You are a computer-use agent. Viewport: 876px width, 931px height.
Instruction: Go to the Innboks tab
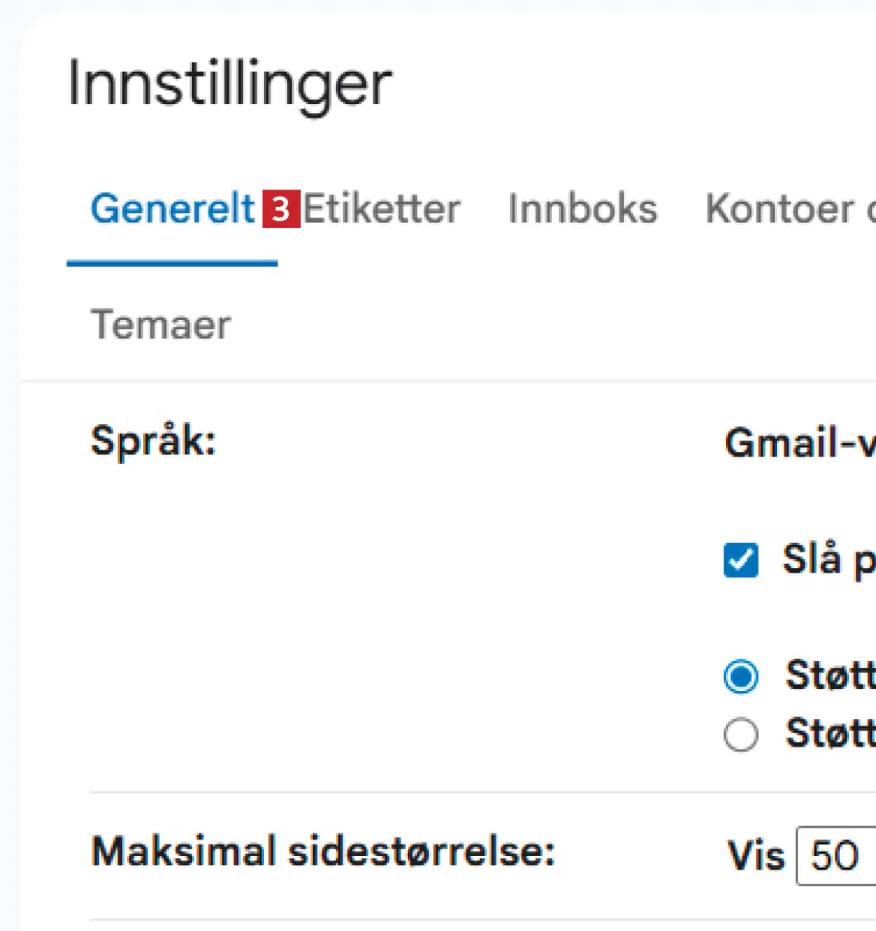[582, 208]
